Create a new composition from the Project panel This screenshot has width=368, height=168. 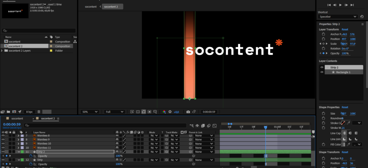point(14,112)
